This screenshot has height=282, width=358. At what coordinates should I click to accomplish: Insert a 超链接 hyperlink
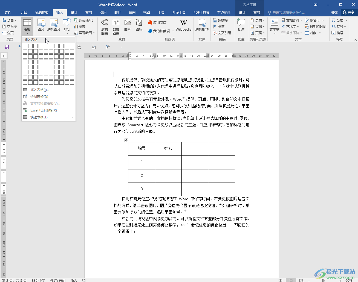(220, 20)
